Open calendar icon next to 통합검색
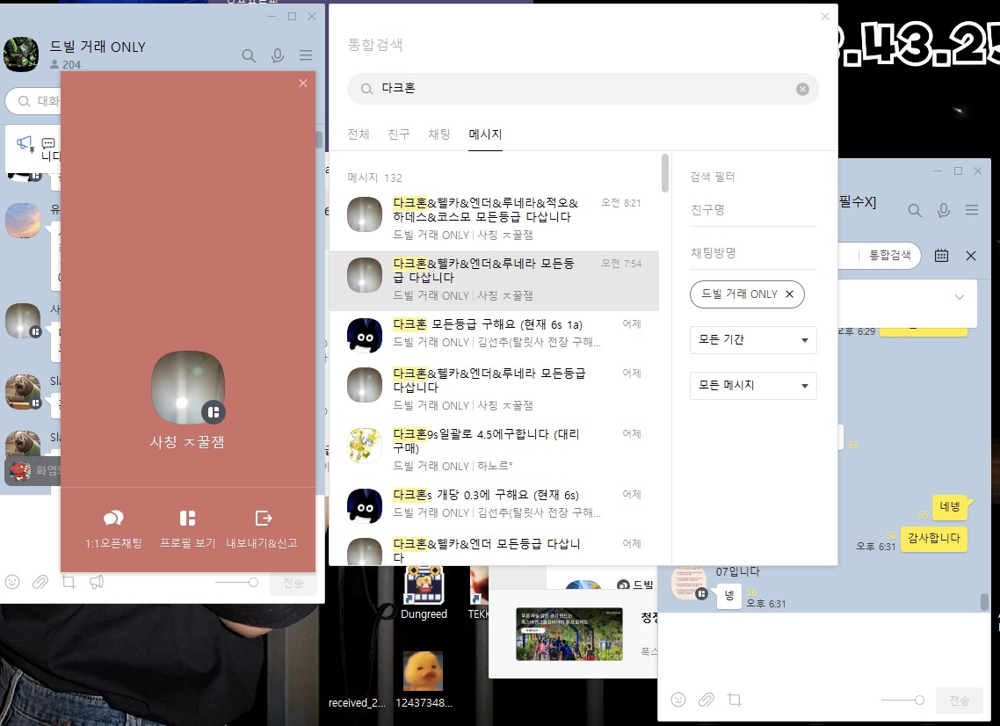The height and width of the screenshot is (726, 1000). tap(941, 256)
